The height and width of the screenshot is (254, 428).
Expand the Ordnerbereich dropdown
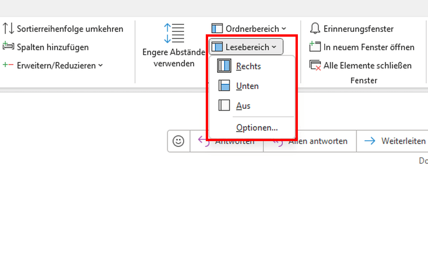(249, 29)
